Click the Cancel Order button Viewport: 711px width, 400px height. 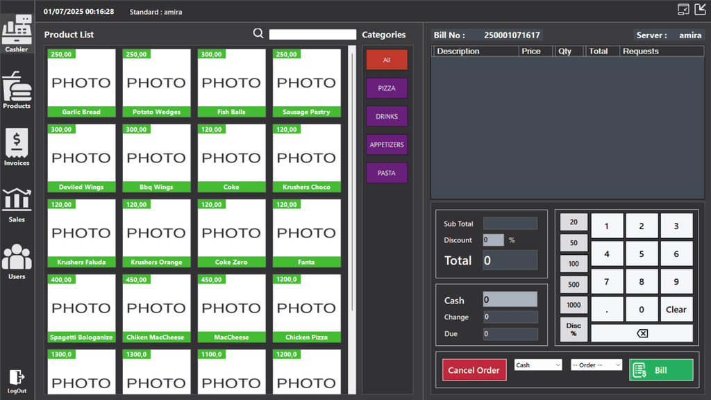474,370
